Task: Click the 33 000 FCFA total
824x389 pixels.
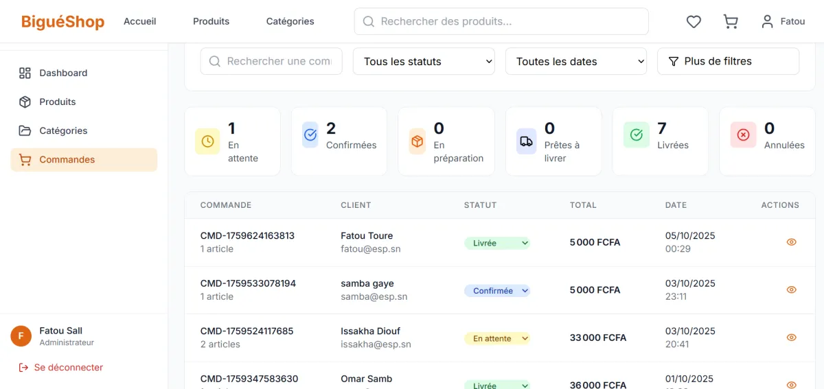Action: click(x=598, y=338)
